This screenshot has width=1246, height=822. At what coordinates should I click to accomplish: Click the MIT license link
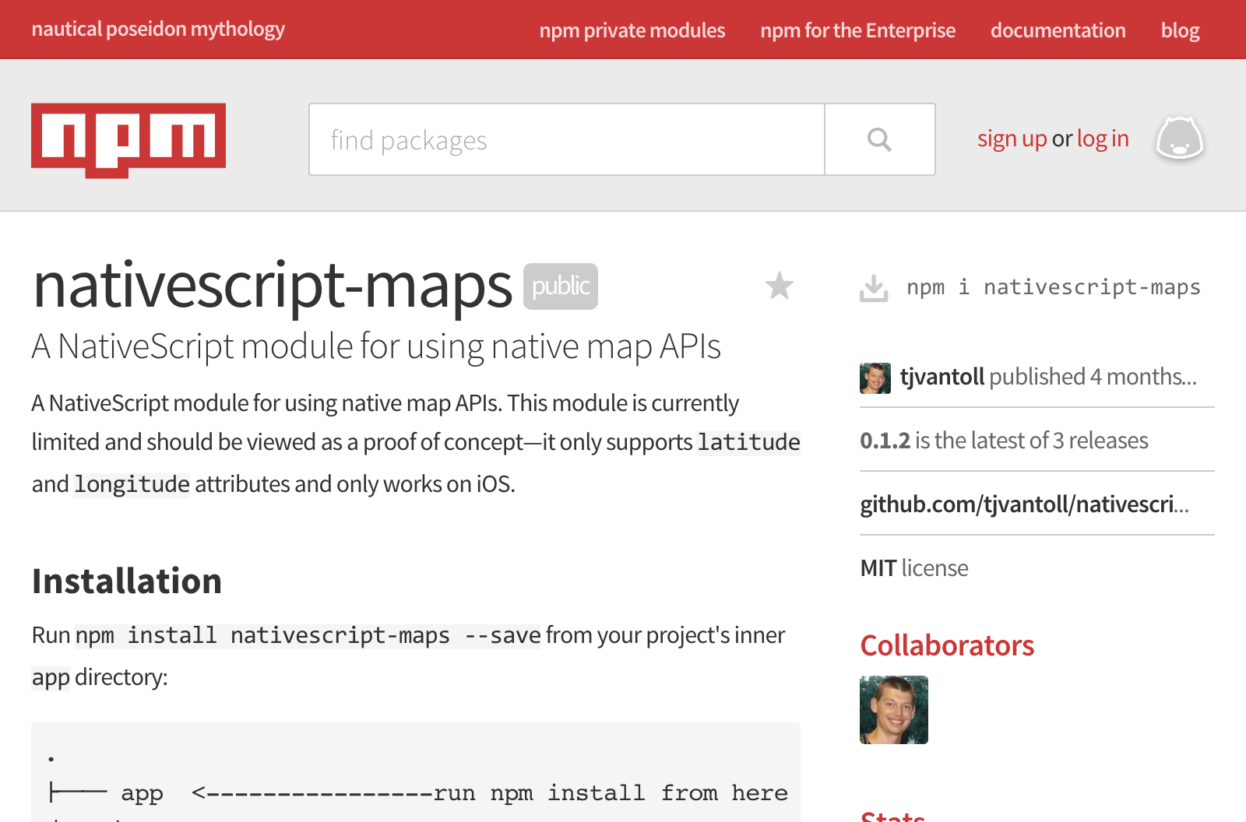pos(878,567)
